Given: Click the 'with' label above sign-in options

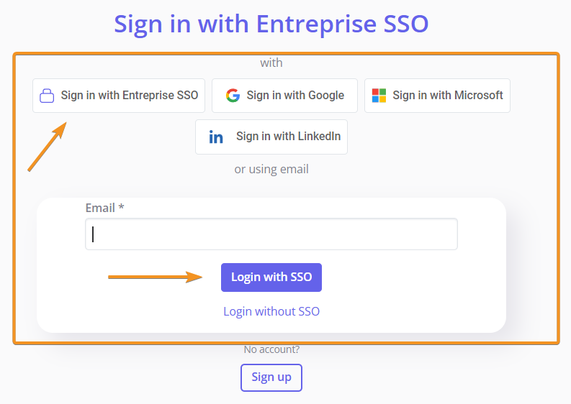Looking at the screenshot, I should click(x=271, y=63).
